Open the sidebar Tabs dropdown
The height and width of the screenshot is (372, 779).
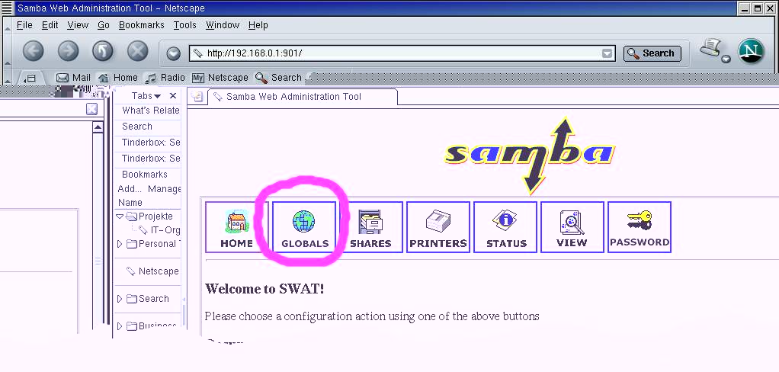(146, 96)
